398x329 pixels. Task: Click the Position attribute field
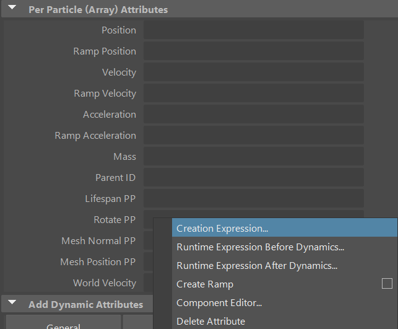coord(253,30)
